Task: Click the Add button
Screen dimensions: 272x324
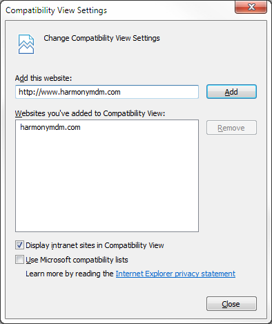Action: pos(231,92)
